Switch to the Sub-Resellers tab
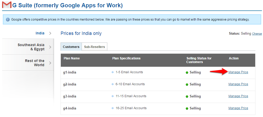Screen dimensions: 263x117 pos(94,47)
